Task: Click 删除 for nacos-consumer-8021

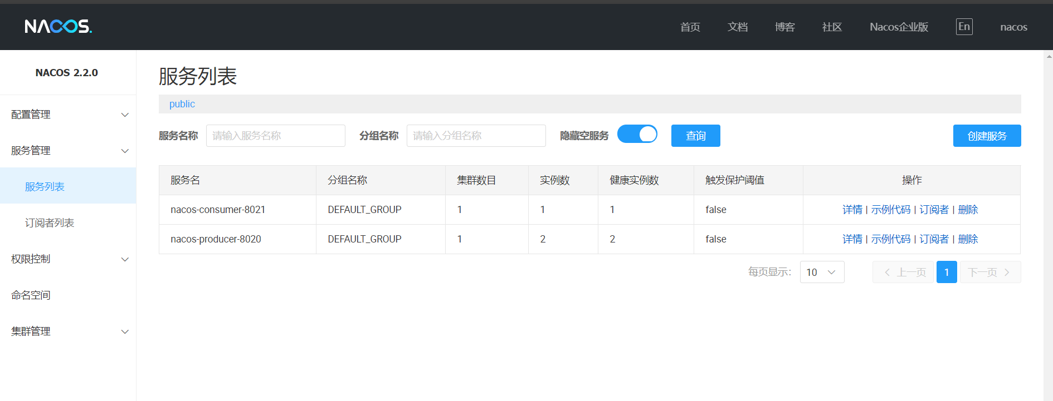Action: coord(968,210)
